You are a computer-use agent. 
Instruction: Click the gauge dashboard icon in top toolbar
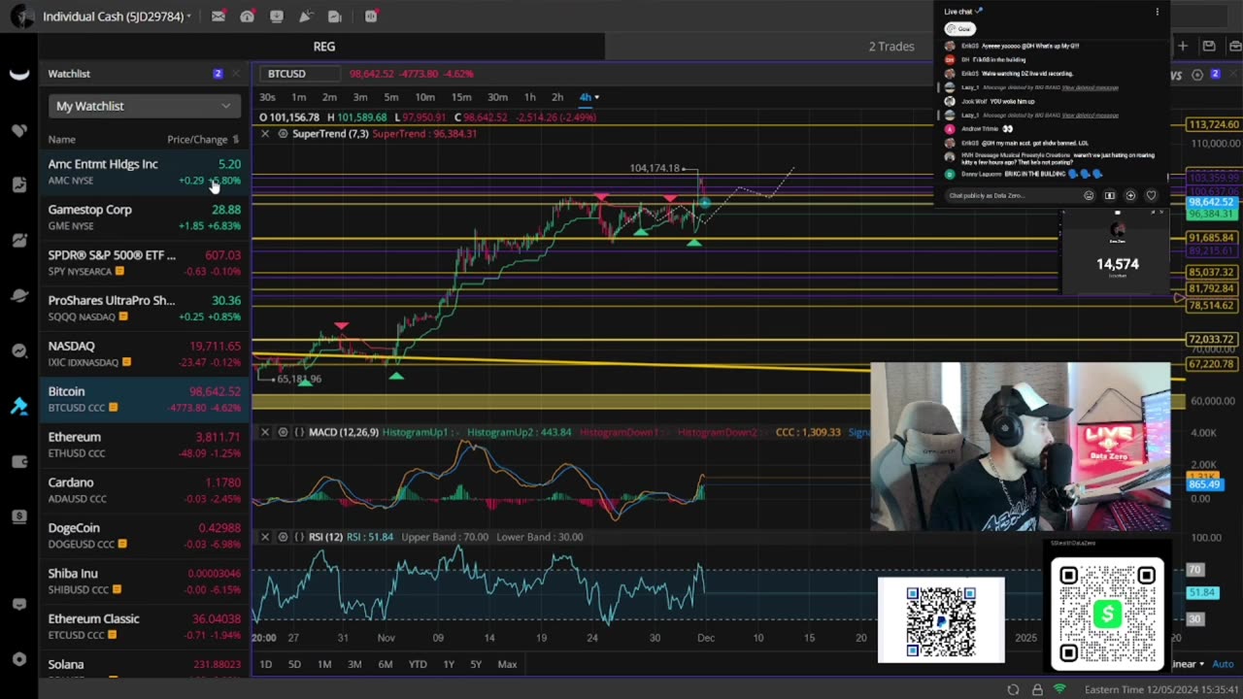tap(248, 17)
